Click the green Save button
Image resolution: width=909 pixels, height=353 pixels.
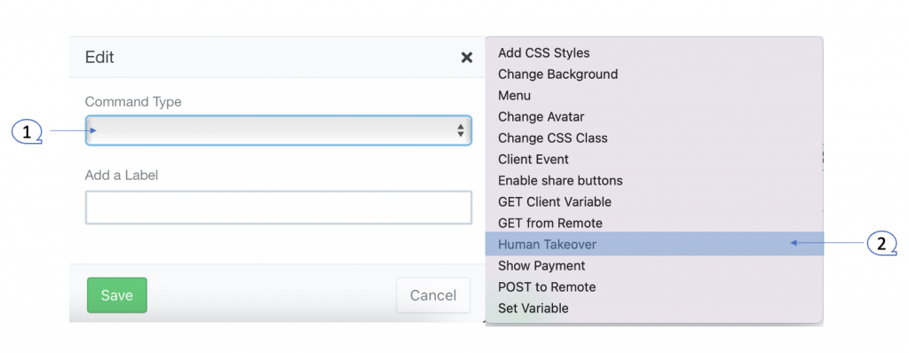tap(117, 295)
